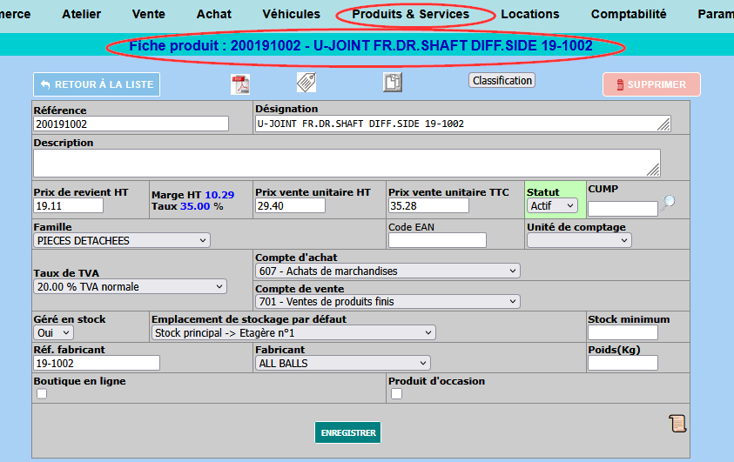Click the Classification button
Image resolution: width=734 pixels, height=462 pixels.
coord(502,80)
